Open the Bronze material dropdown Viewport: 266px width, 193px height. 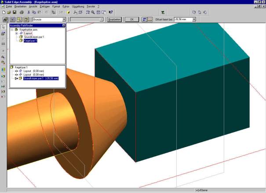tap(64, 20)
